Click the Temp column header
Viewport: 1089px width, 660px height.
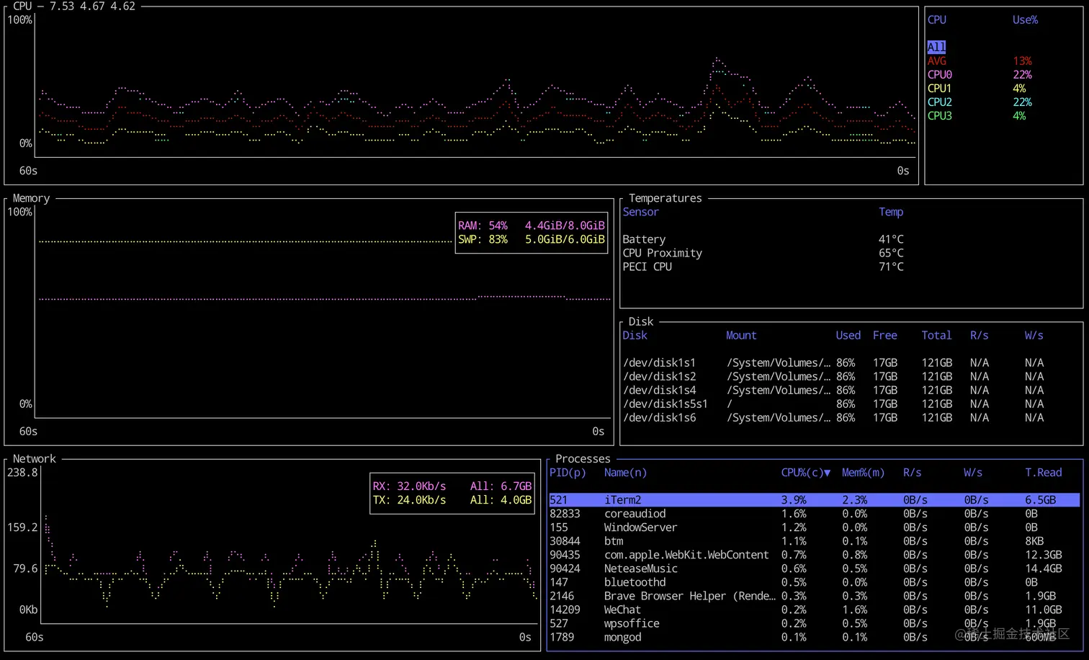pos(891,212)
